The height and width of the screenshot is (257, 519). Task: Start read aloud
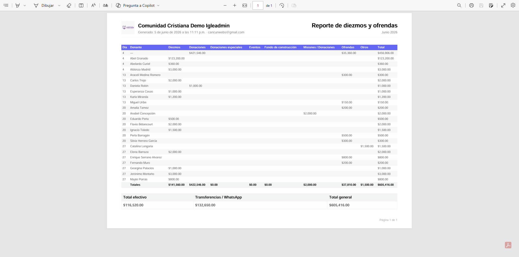pyautogui.click(x=93, y=5)
